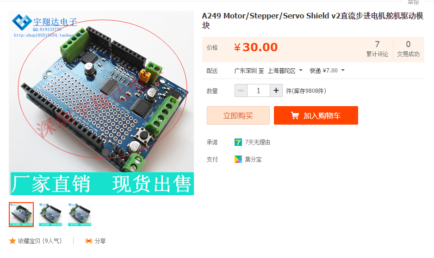
Task: Click the shopping cart icon
Action: click(295, 115)
